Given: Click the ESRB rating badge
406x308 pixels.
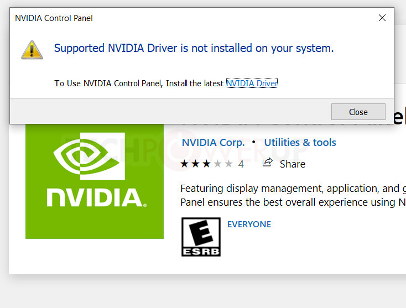Looking at the screenshot, I should click(201, 237).
